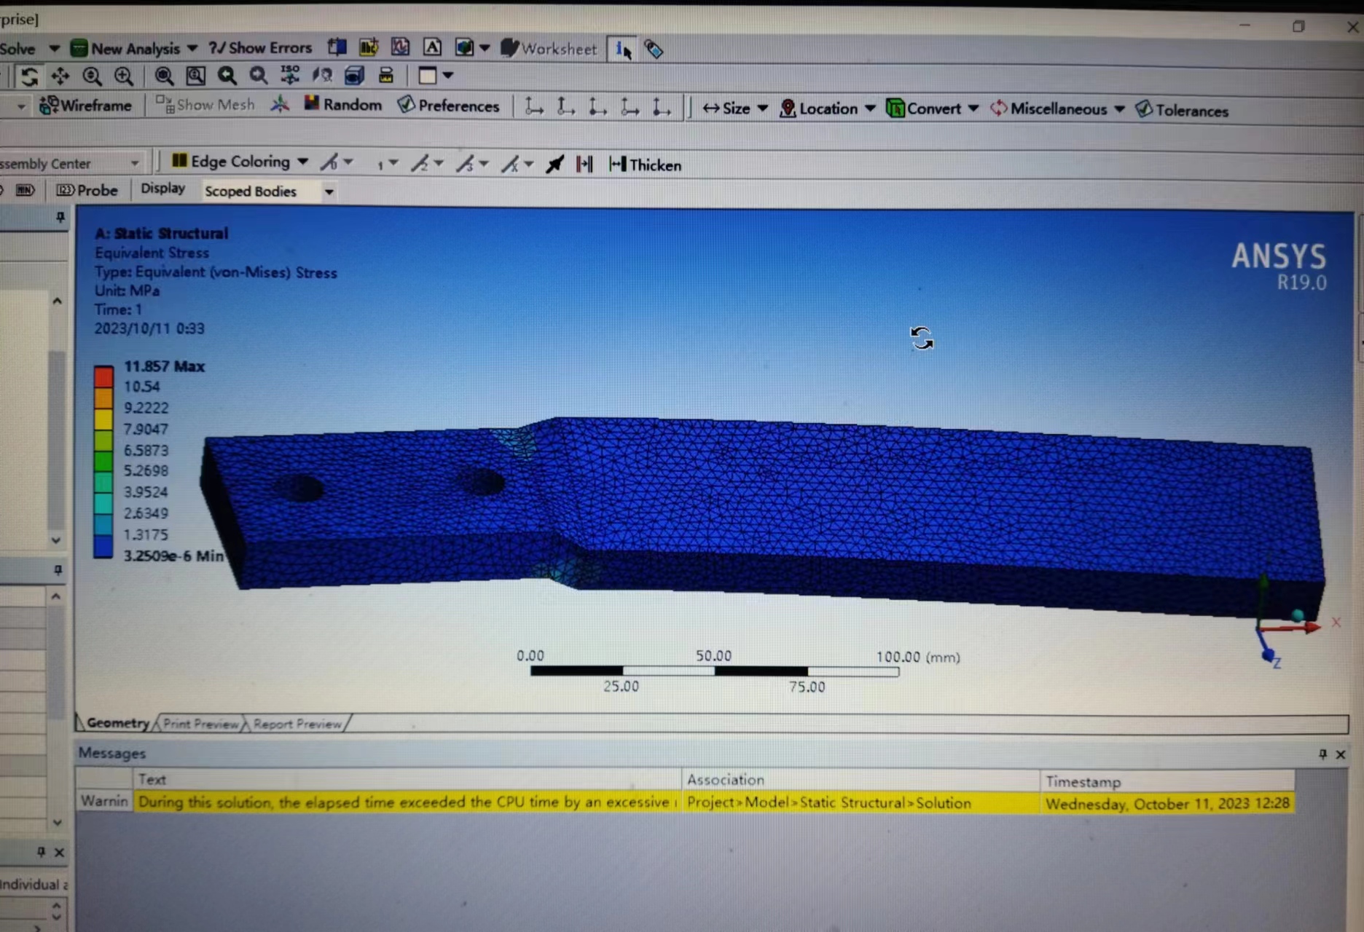Click the Thicken annotations icon

pos(645,165)
